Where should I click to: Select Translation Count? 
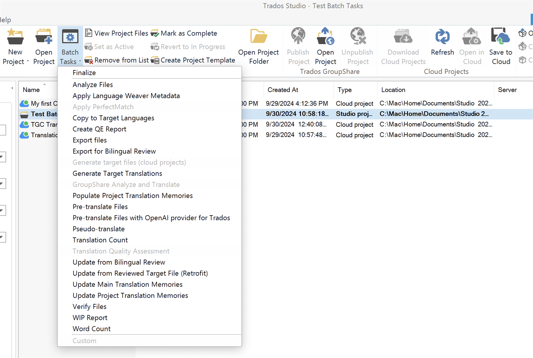(100, 240)
